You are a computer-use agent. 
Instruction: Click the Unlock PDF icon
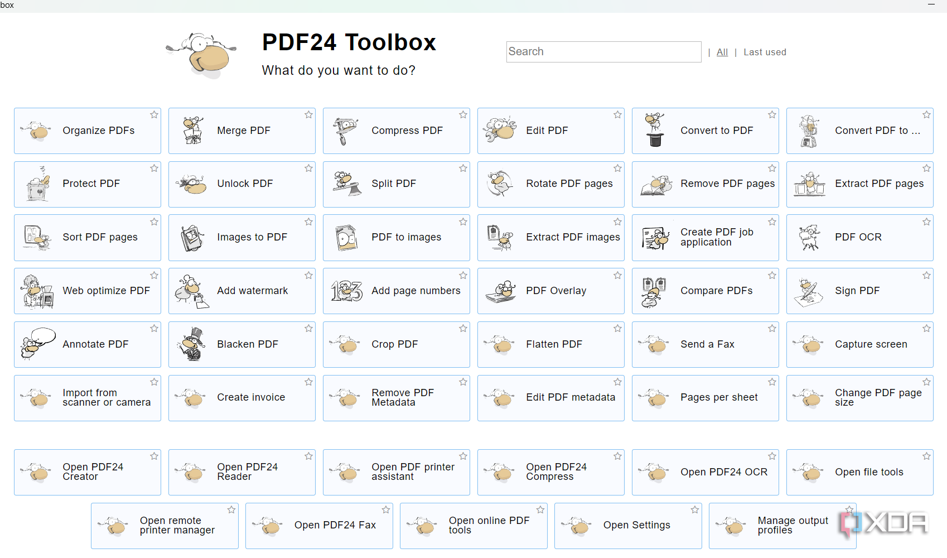point(191,184)
